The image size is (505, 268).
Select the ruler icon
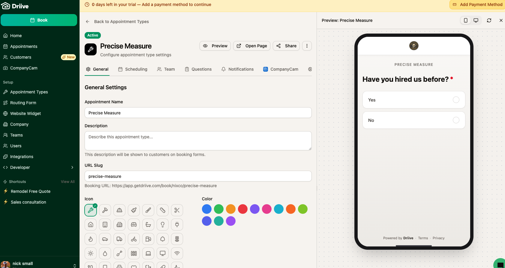click(163, 210)
